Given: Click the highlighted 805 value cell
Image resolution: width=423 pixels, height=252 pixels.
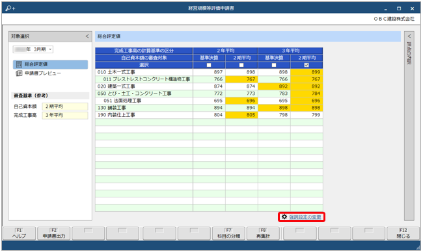Looking at the screenshot, I should point(241,115).
